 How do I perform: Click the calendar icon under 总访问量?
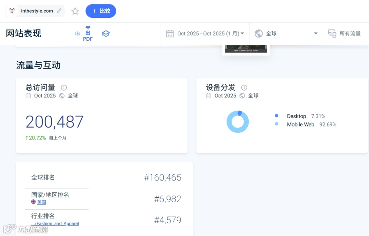point(28,96)
